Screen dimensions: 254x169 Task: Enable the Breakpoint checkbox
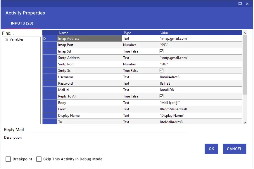8,159
